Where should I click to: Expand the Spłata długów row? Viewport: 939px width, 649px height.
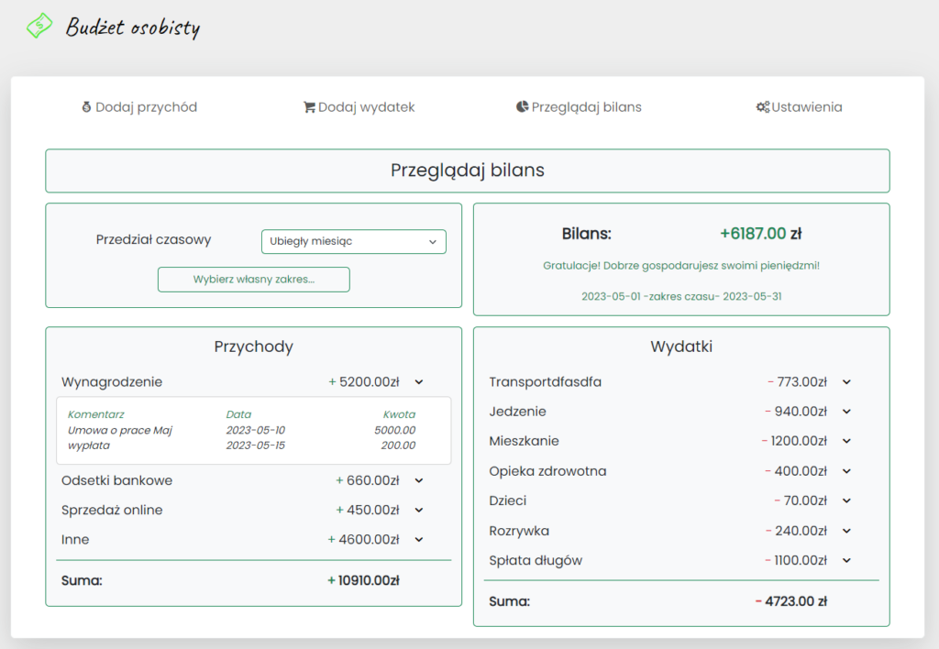(846, 560)
